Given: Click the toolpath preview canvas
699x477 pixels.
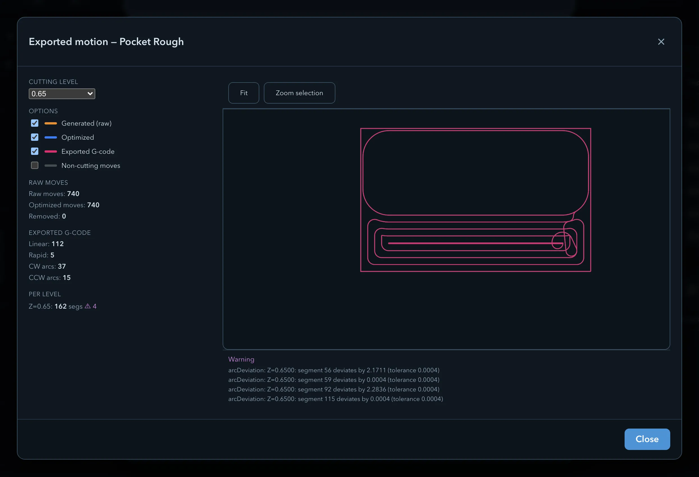Looking at the screenshot, I should pos(446,229).
